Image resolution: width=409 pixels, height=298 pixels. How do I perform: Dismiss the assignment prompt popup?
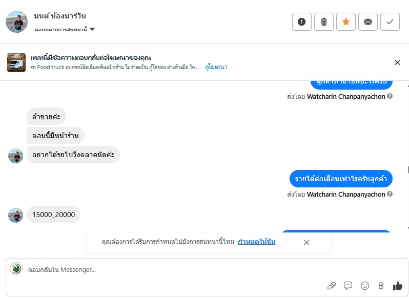tap(306, 242)
